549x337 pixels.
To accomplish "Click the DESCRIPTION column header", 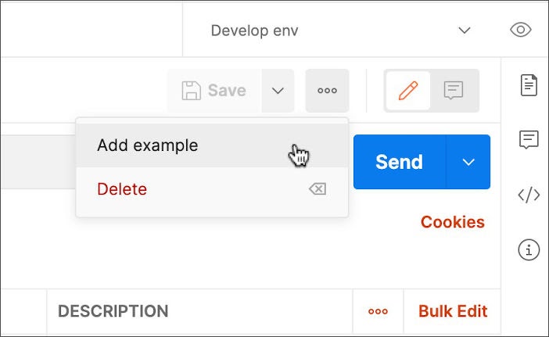I will click(x=113, y=311).
